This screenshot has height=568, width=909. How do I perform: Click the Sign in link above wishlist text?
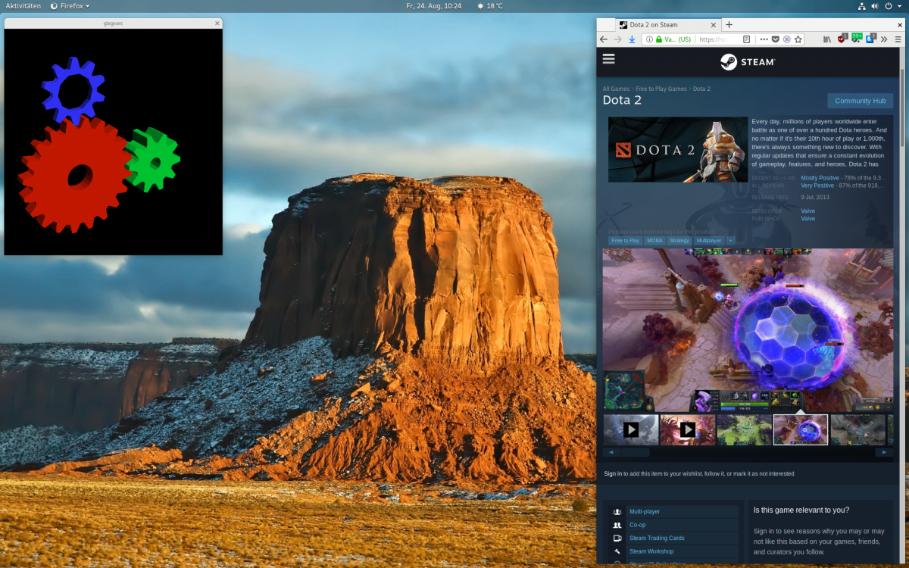point(613,474)
